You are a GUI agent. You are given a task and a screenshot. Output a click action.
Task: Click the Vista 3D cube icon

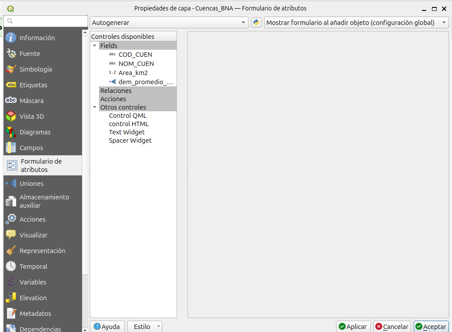coord(11,116)
